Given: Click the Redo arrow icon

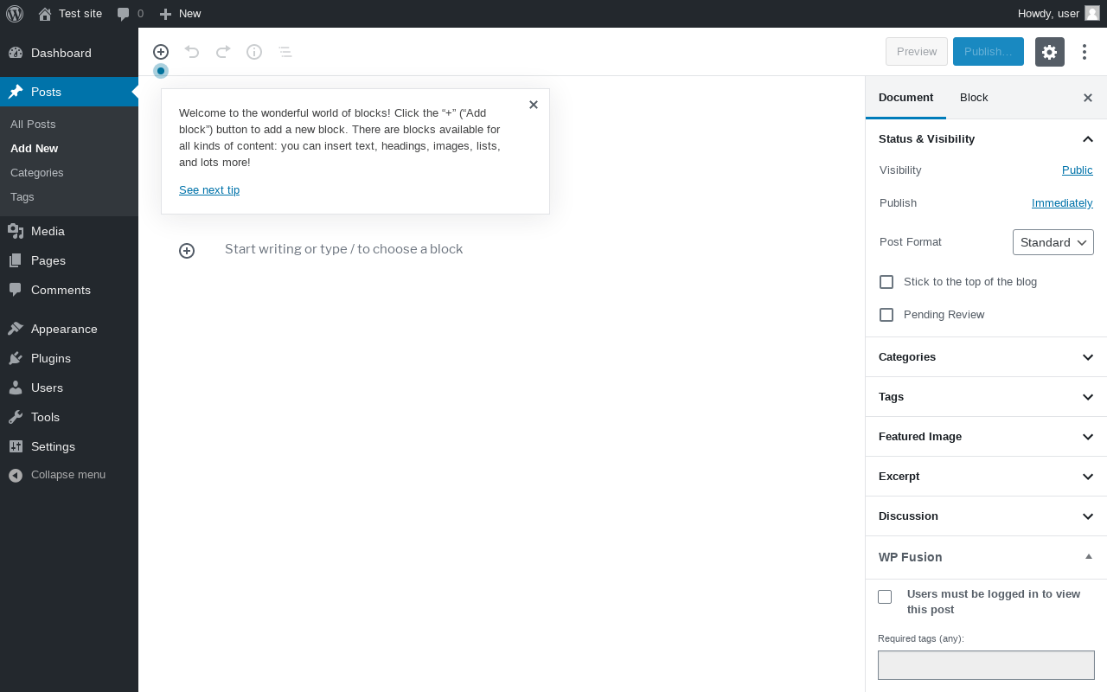Looking at the screenshot, I should (223, 52).
